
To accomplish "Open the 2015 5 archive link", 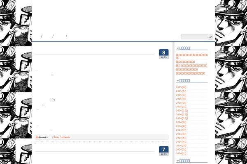I will [x=181, y=91].
